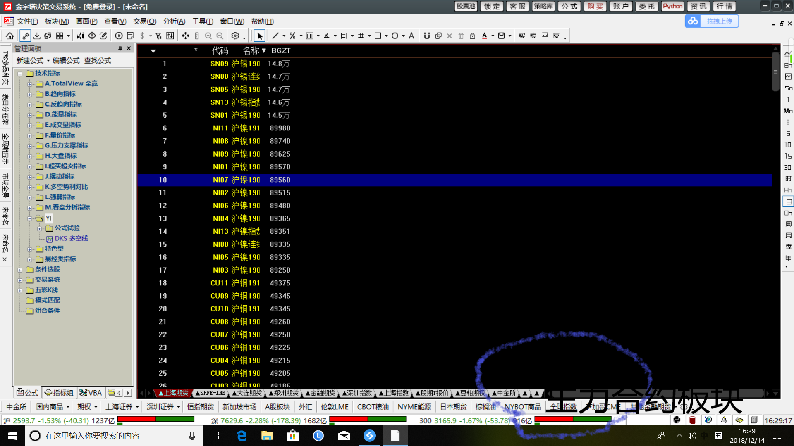Collapse the YI folder node
Viewport: 794px width, 446px height.
[30, 218]
